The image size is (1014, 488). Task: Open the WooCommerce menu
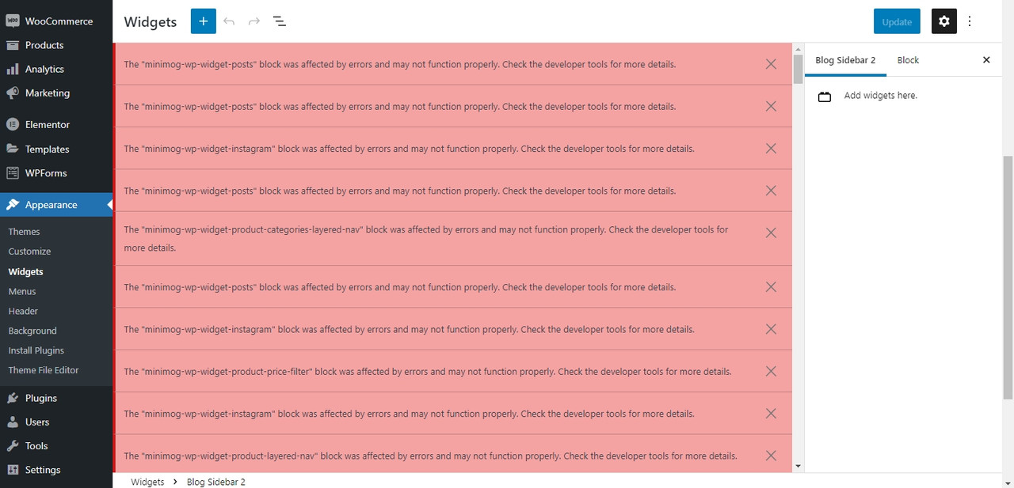pos(58,21)
